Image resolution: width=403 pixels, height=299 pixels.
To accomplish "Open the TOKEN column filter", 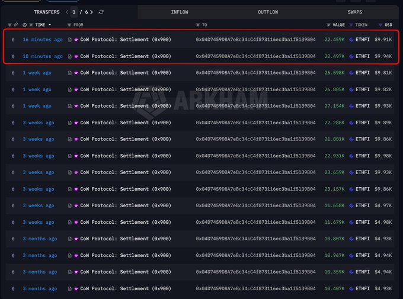I will coord(351,25).
